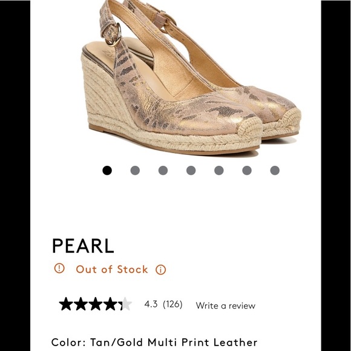Click the second rating star

(81, 304)
